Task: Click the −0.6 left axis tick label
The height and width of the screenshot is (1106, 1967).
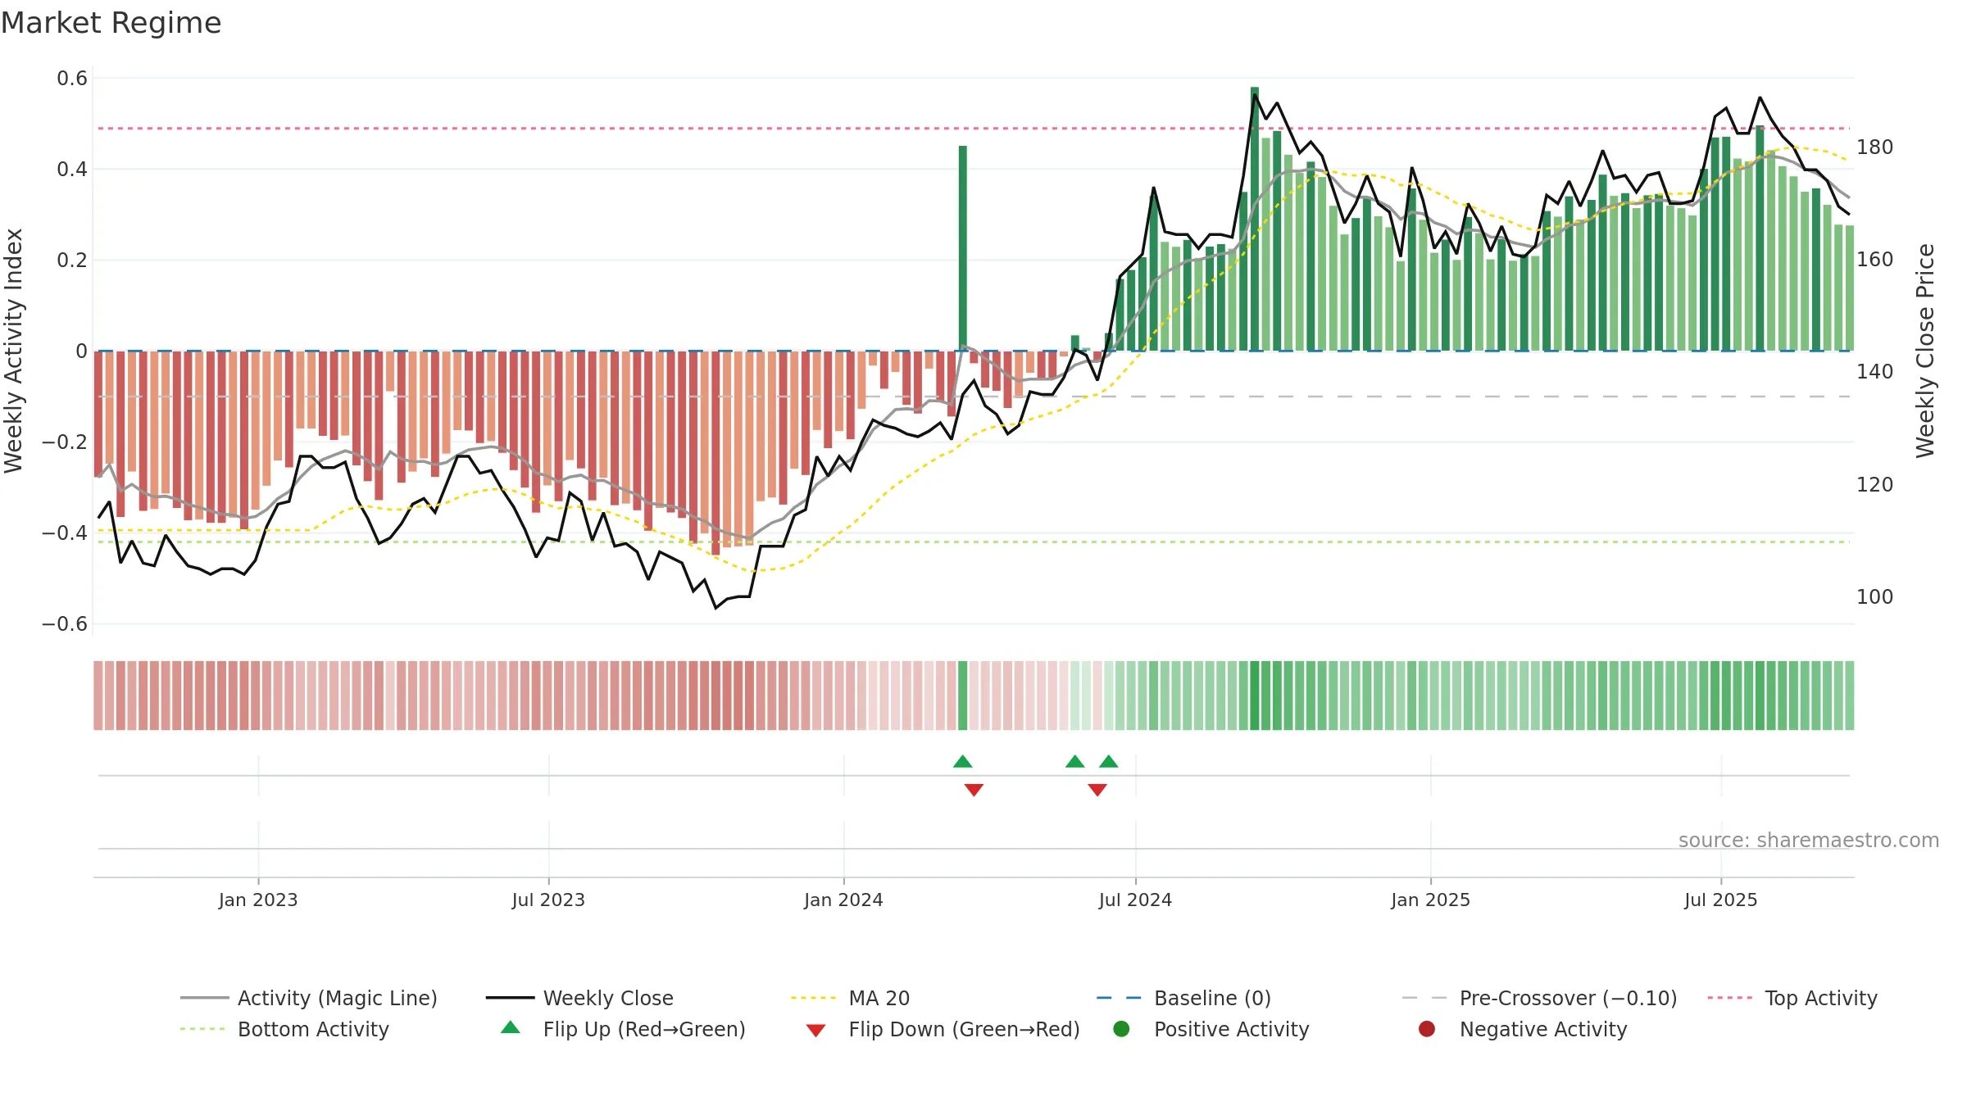Action: point(65,624)
